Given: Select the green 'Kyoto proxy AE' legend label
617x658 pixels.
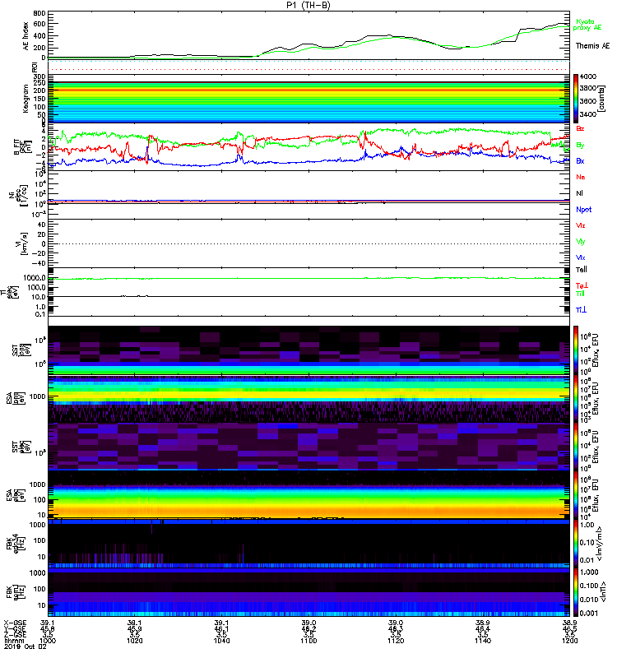Looking at the screenshot, I should point(587,25).
